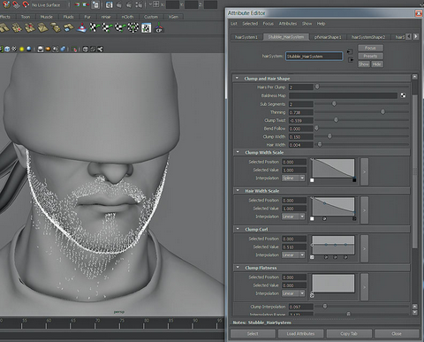Click the Load Attributes button
Screen dimensions: 424x342
pyautogui.click(x=300, y=334)
